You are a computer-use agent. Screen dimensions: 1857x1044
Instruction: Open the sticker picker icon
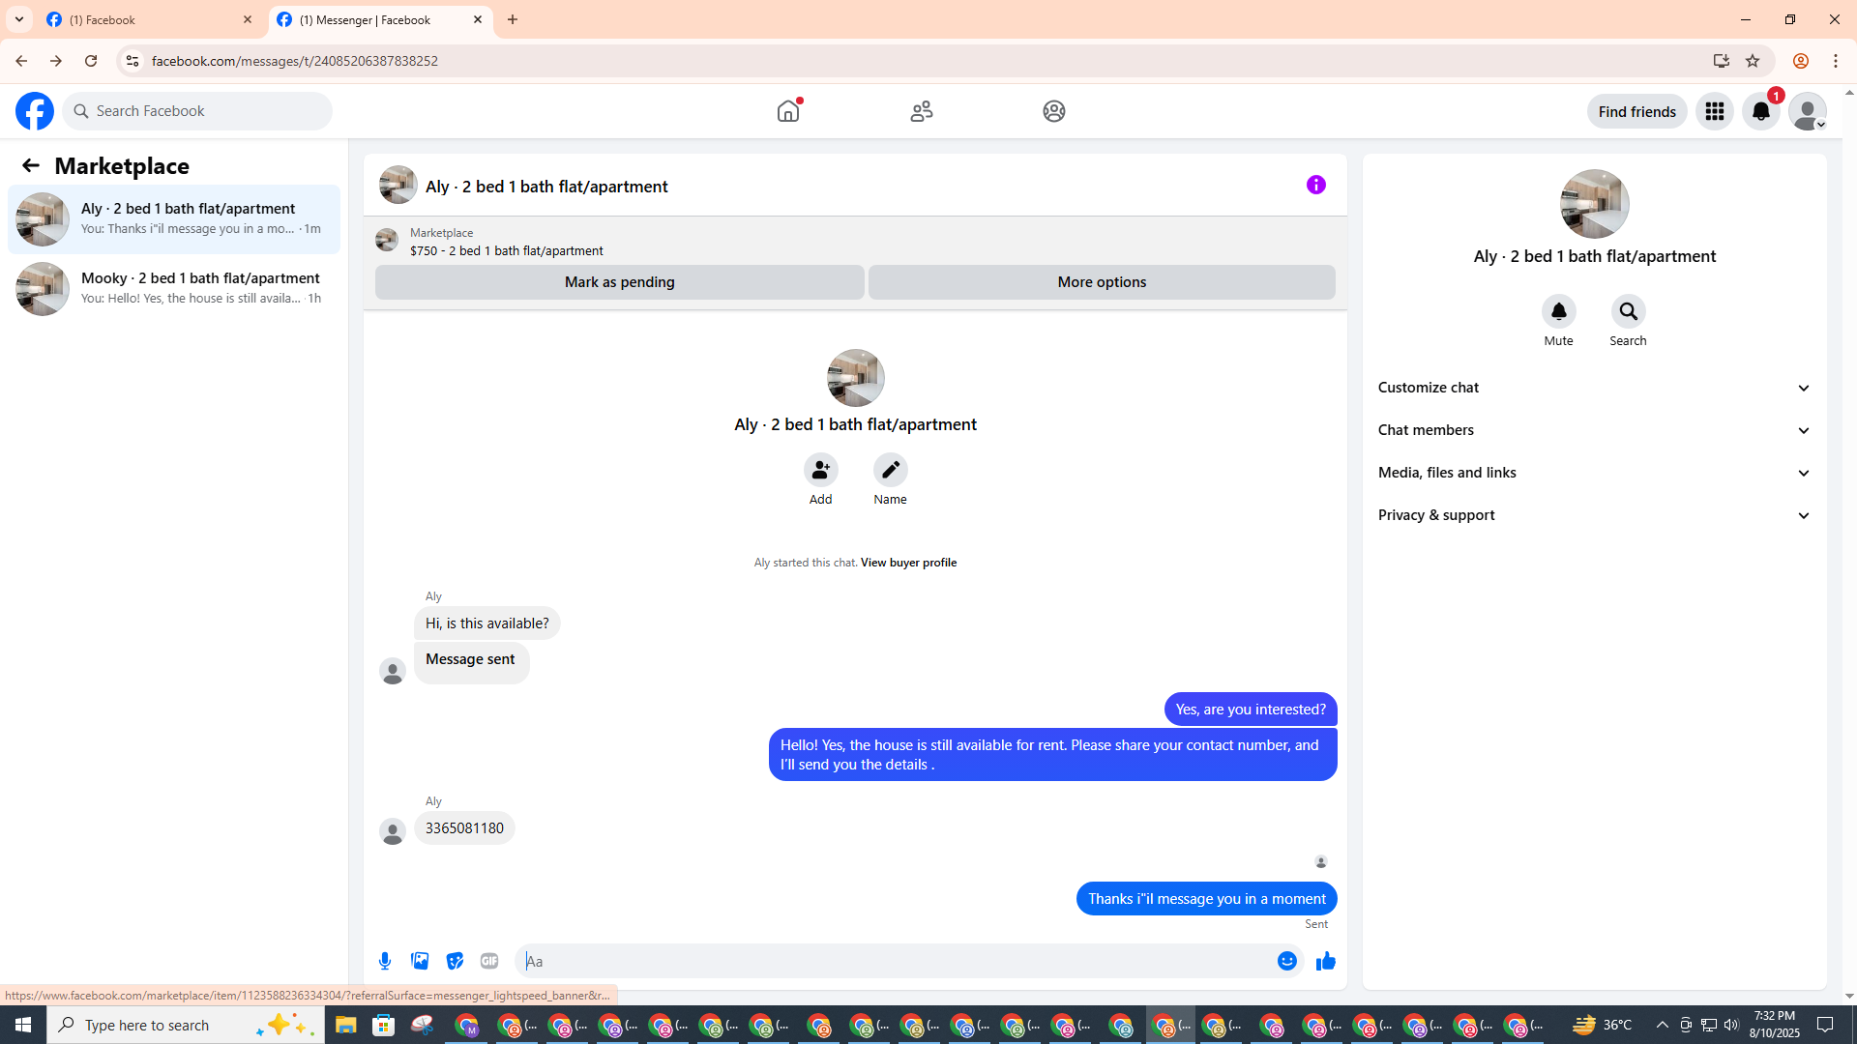point(455,961)
